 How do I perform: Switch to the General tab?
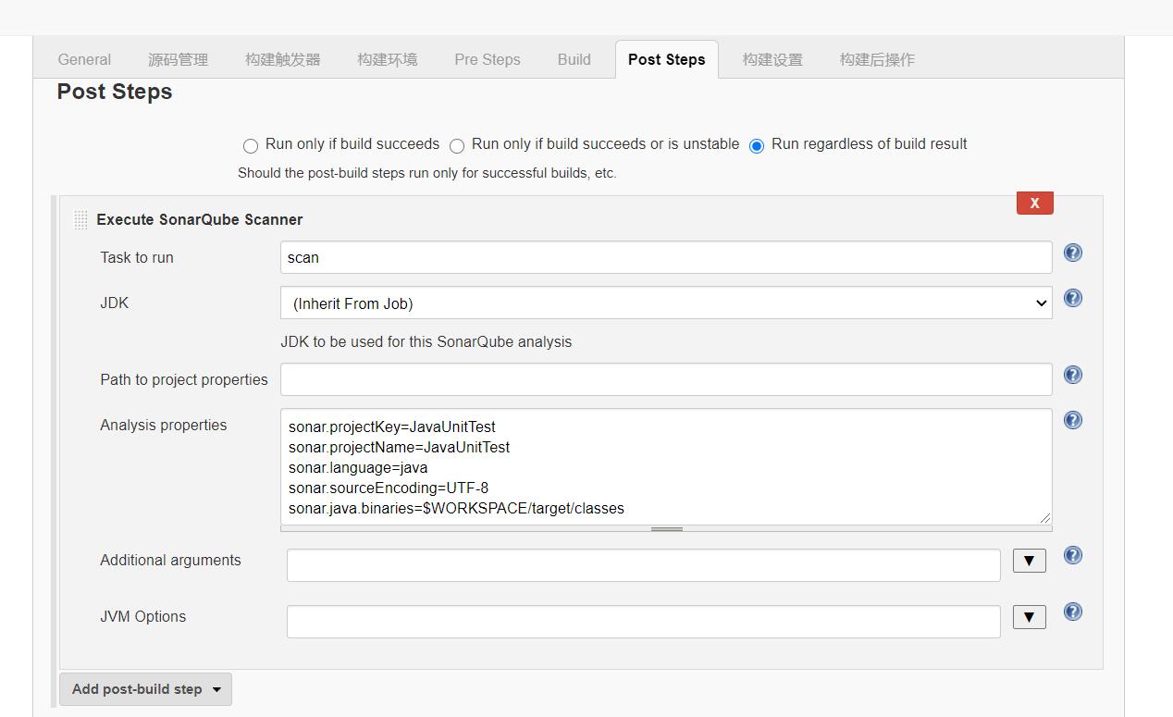point(84,59)
